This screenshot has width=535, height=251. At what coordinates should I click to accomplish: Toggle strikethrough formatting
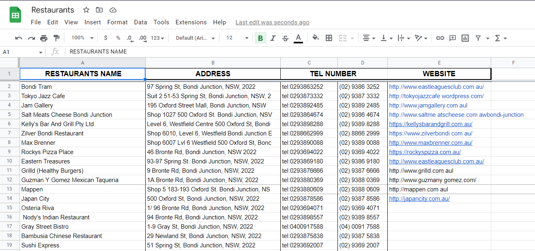[286, 38]
